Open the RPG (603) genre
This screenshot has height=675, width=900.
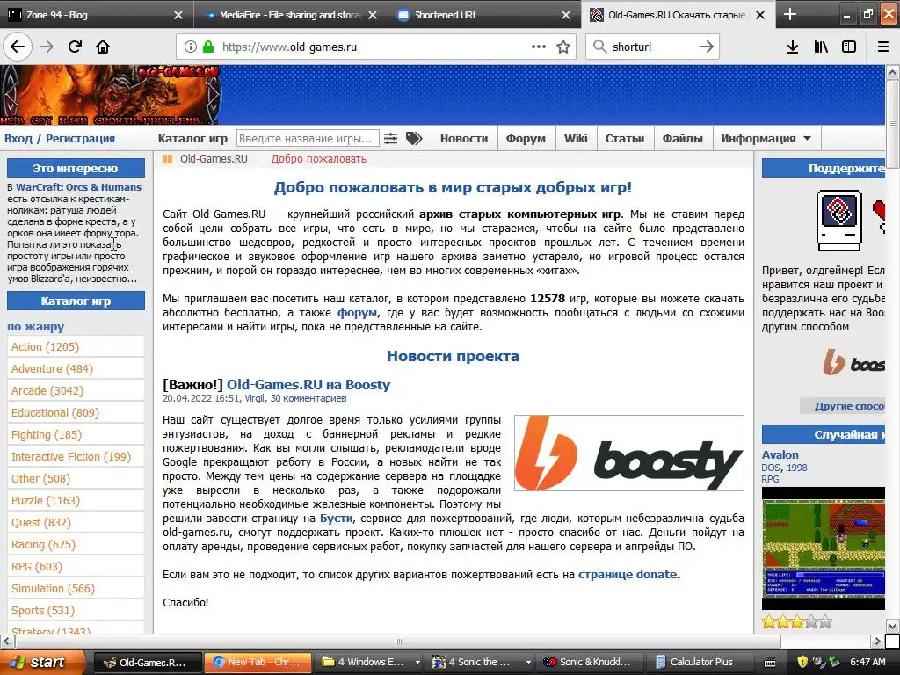tap(37, 567)
